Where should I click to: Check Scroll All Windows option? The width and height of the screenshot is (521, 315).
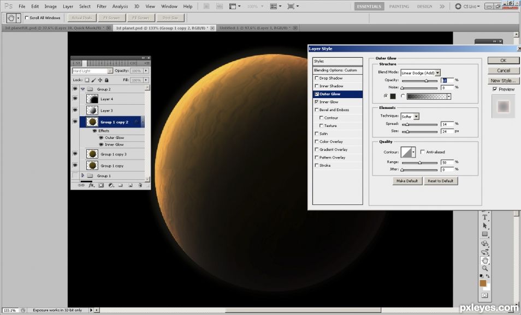click(x=27, y=17)
